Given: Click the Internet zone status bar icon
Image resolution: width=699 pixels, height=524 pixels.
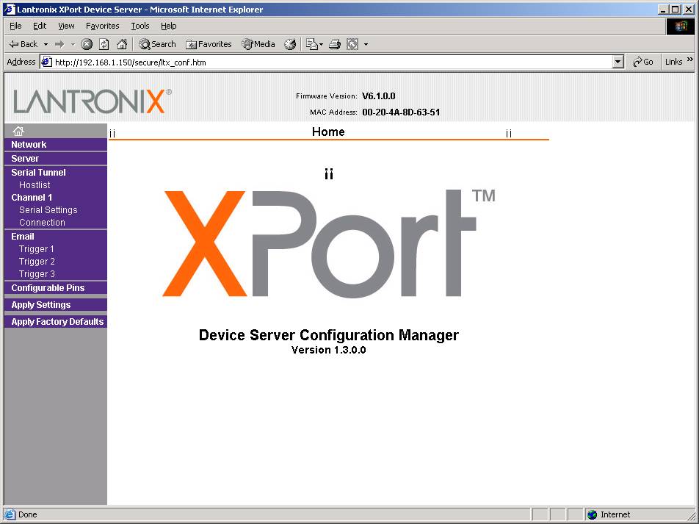Looking at the screenshot, I should tap(592, 514).
